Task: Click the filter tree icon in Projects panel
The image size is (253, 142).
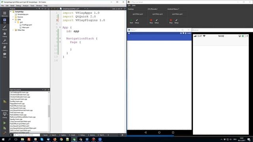Action: pos(39,9)
